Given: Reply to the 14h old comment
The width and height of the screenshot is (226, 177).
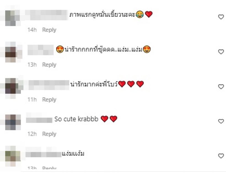Looking at the screenshot, I should (49, 30).
